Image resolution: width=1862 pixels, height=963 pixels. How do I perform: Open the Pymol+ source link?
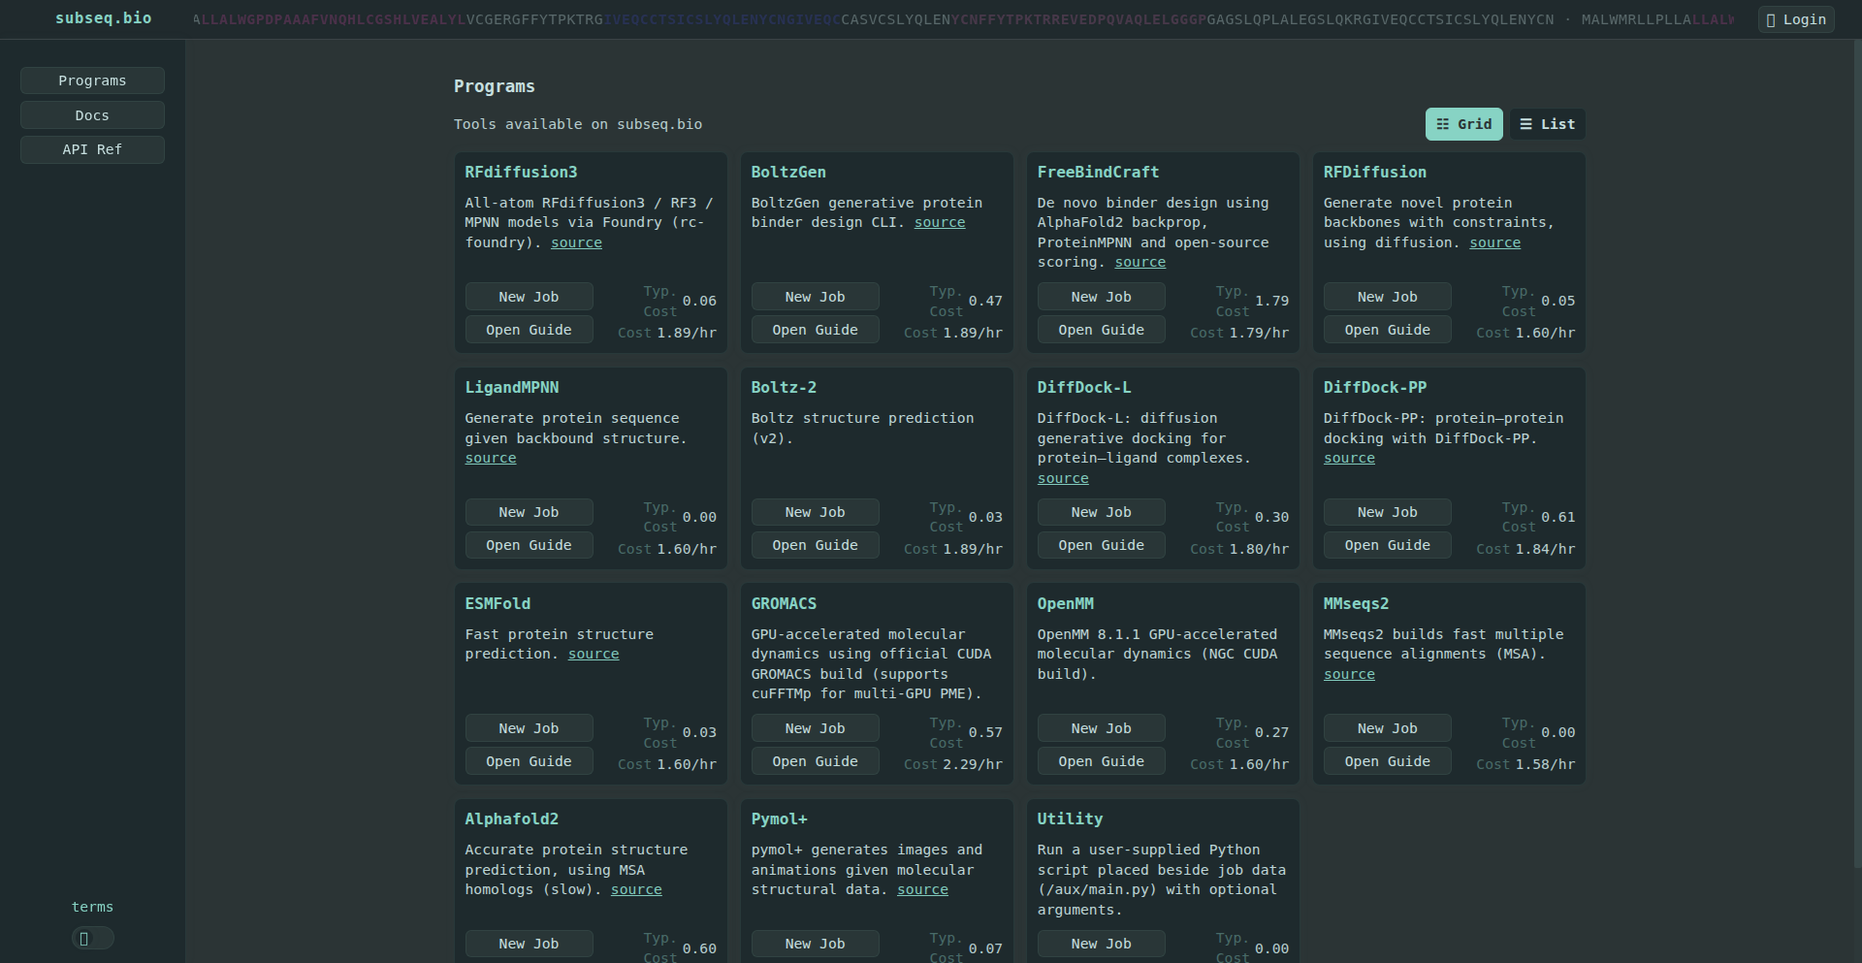click(x=921, y=888)
